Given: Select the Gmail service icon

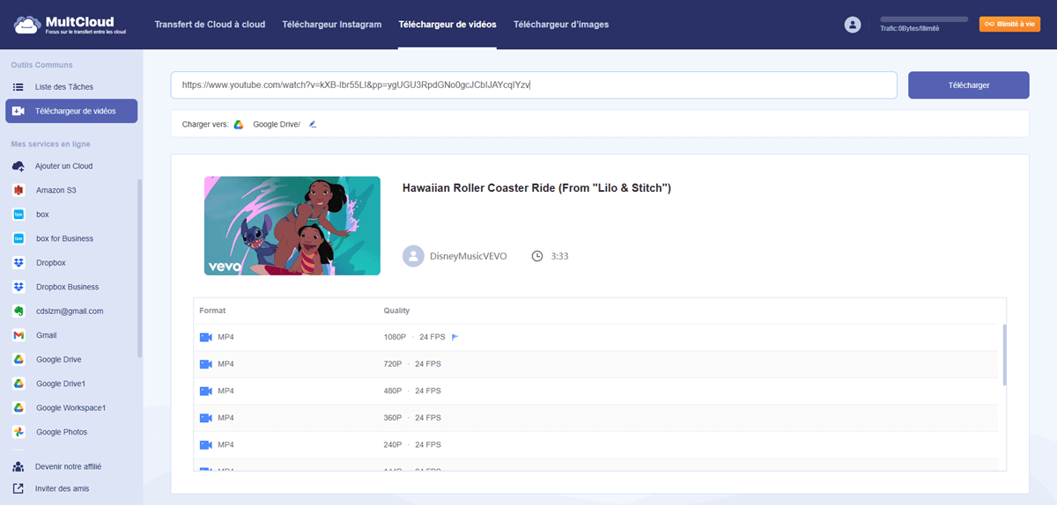Looking at the screenshot, I should 18,335.
